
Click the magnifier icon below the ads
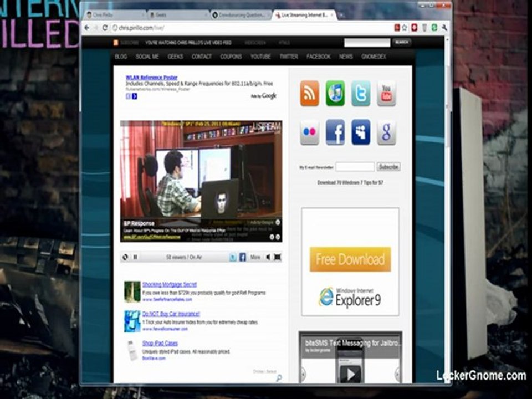pyautogui.click(x=279, y=377)
